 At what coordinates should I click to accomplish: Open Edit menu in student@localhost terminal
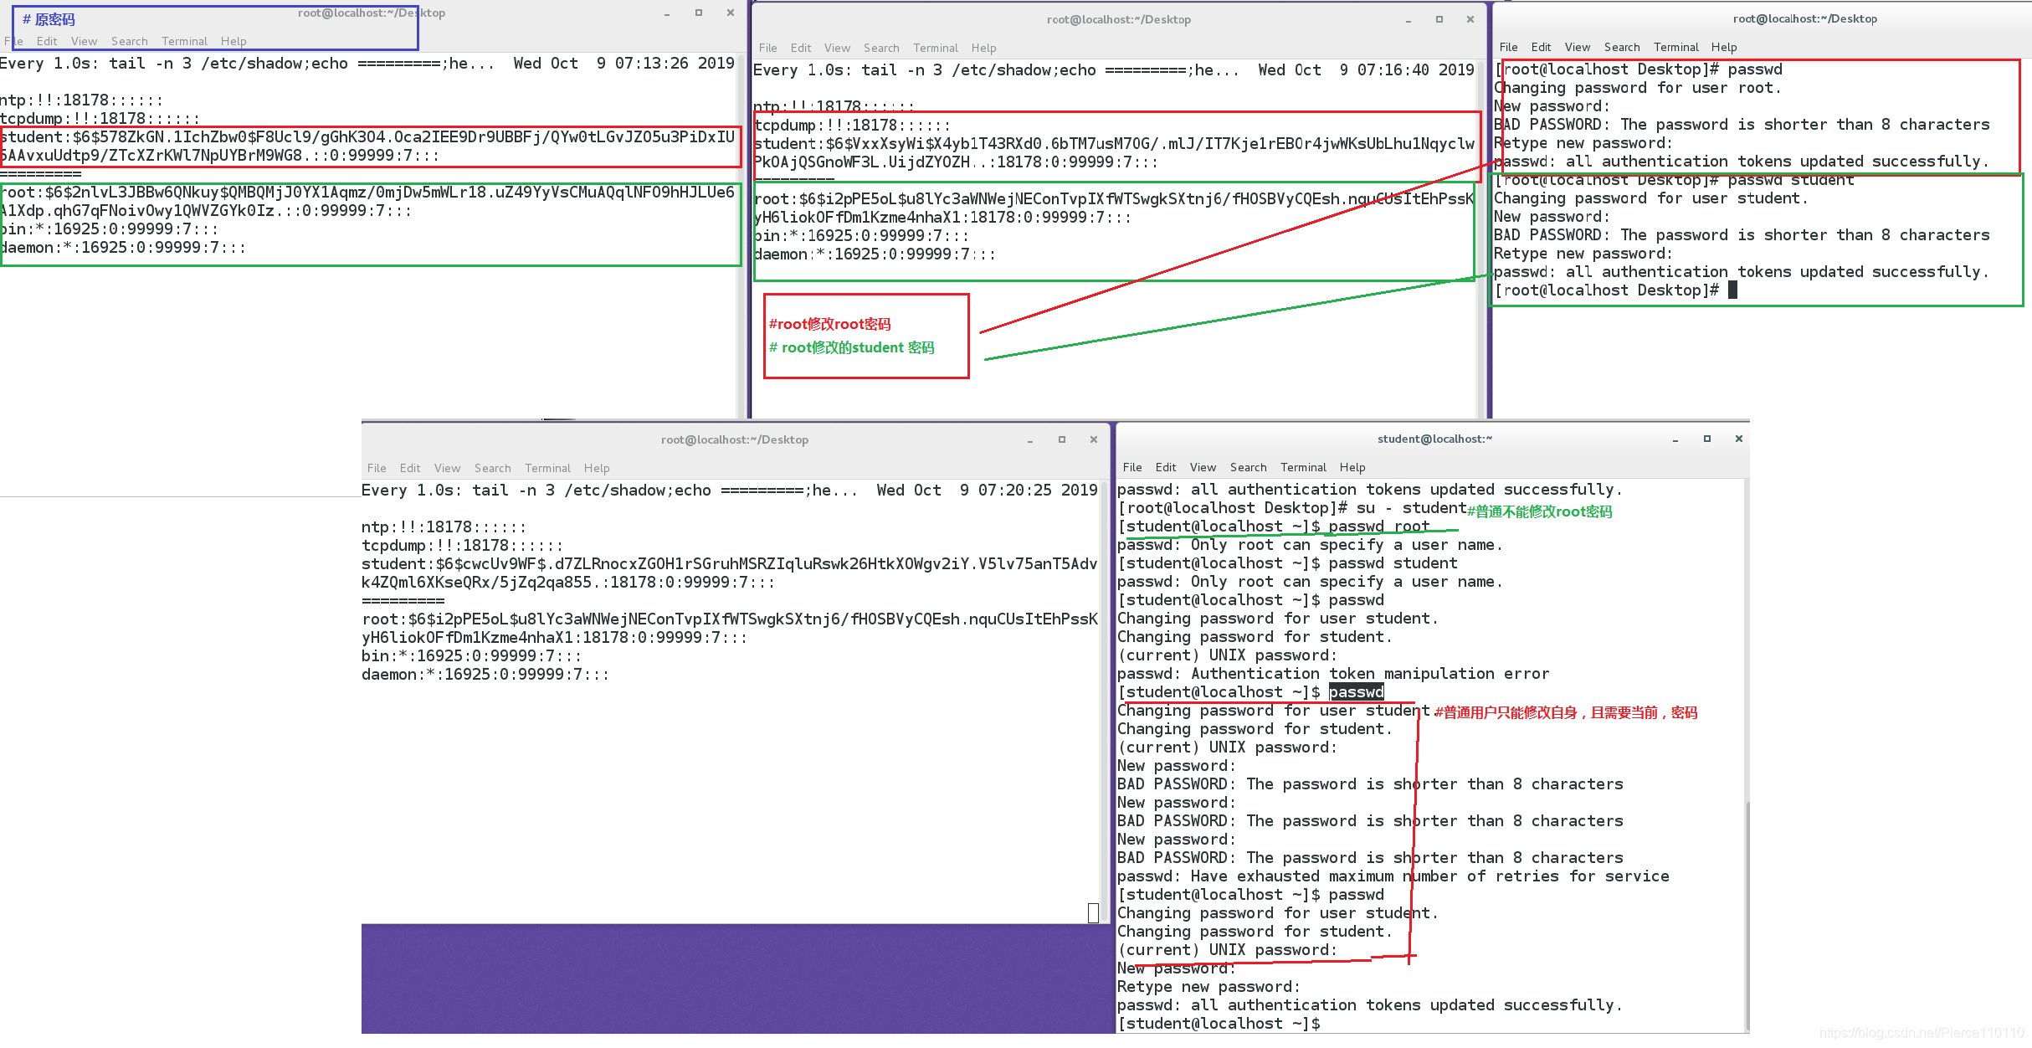[1166, 467]
